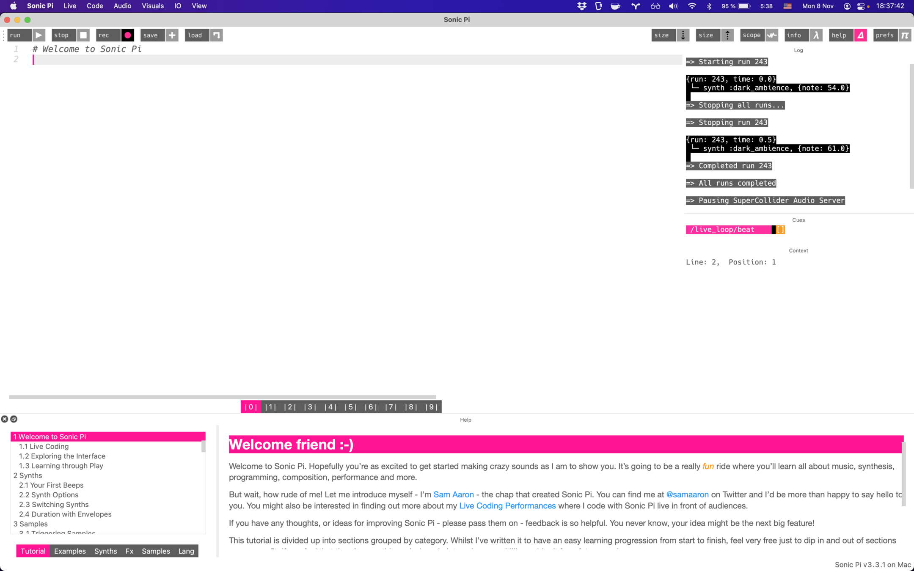
Task: Click the run play icon
Action: tap(39, 35)
